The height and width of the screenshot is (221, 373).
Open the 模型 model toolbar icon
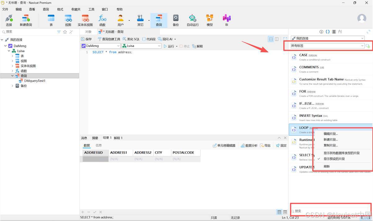(x=210, y=20)
